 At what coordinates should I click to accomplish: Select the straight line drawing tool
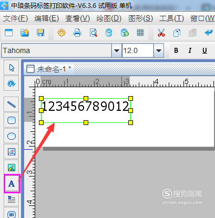12,105
